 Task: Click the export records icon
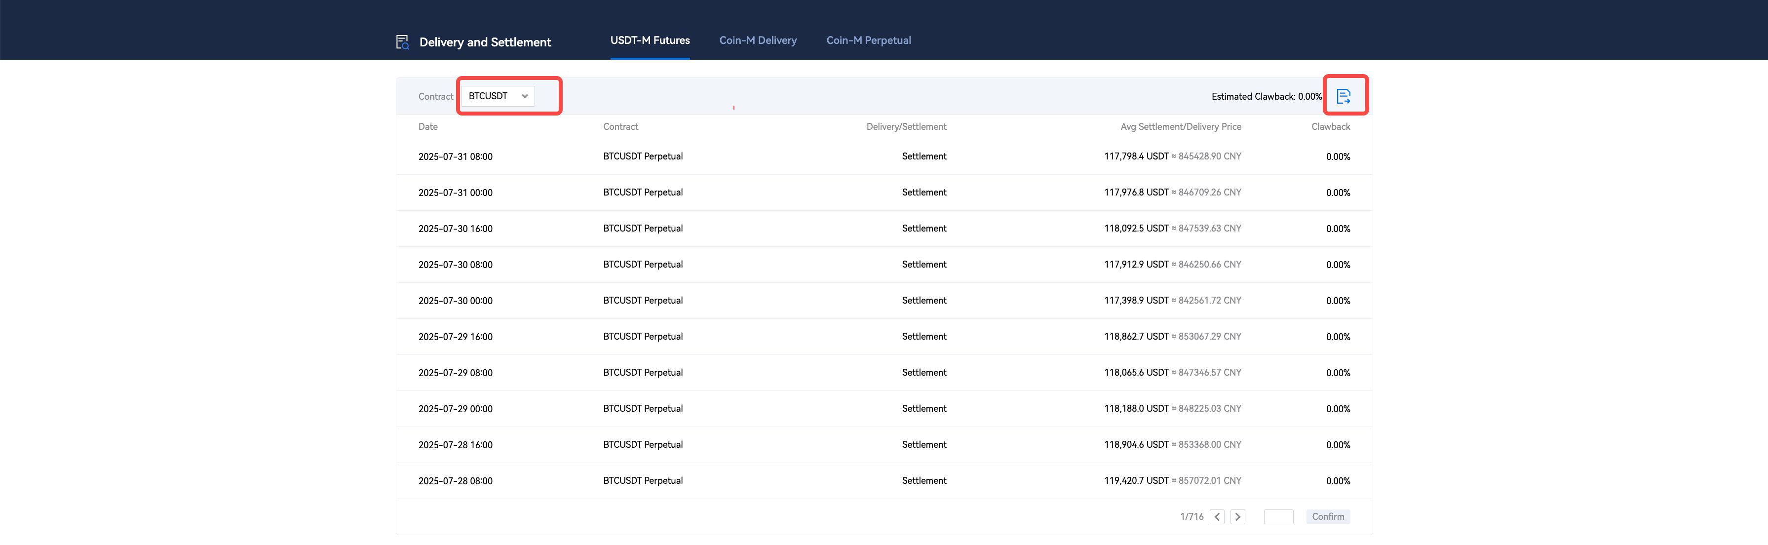pyautogui.click(x=1343, y=96)
